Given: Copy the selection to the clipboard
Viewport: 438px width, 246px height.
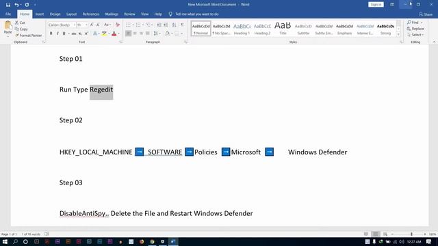Looking at the screenshot, I should (21, 29).
